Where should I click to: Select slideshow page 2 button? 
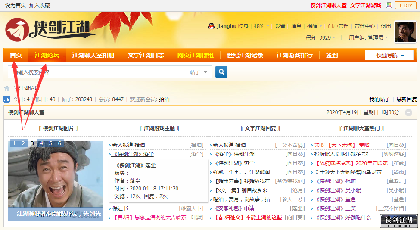(x=23, y=143)
